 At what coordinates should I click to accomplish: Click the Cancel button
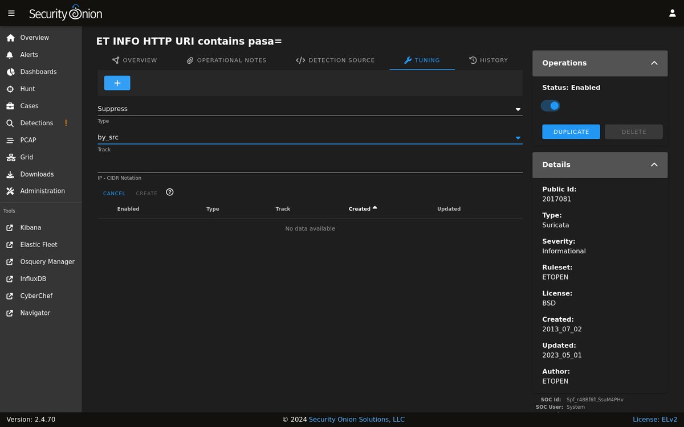[x=114, y=194]
